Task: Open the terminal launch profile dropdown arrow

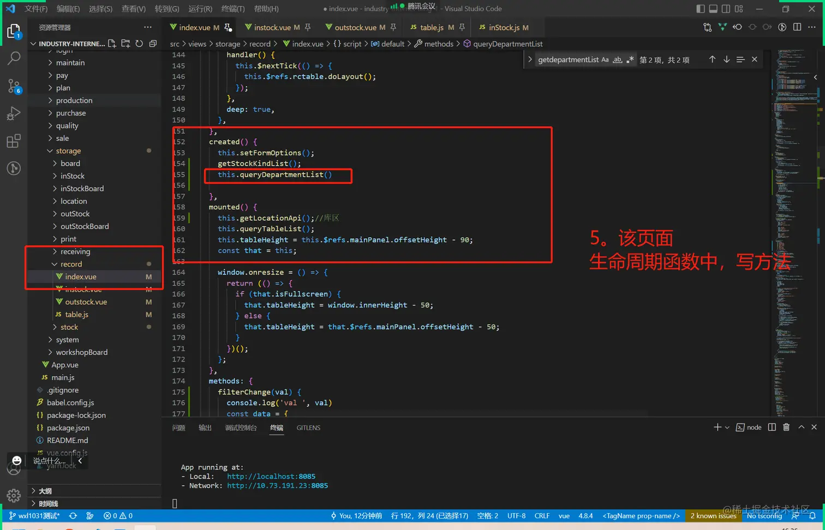Action: point(727,427)
